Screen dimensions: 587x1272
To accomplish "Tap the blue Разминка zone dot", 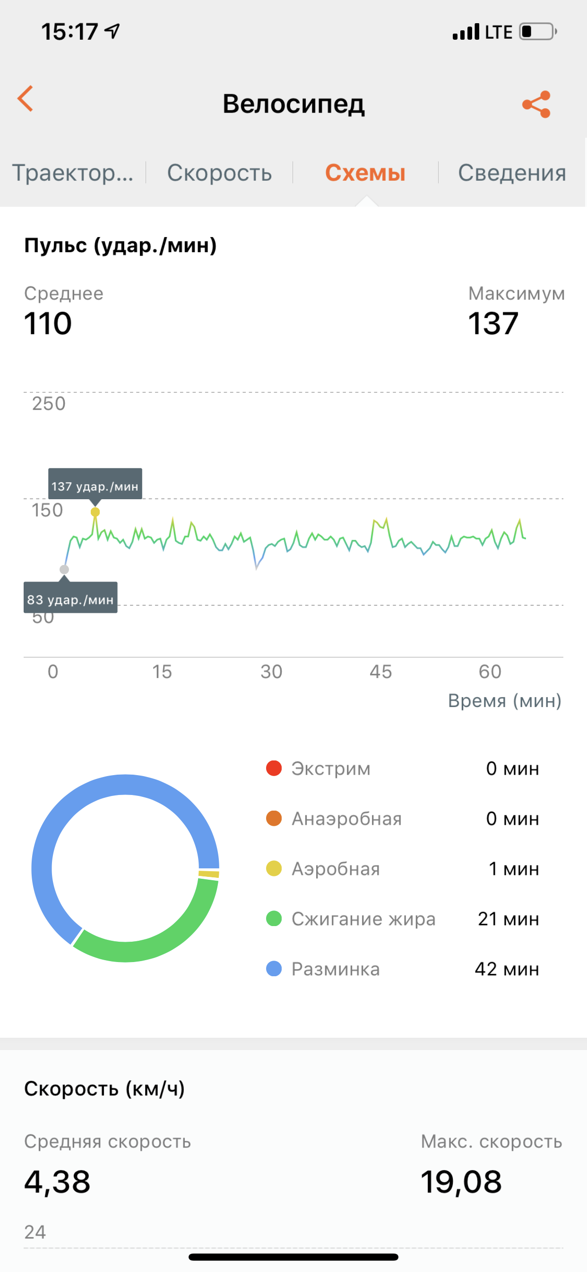I will click(274, 968).
